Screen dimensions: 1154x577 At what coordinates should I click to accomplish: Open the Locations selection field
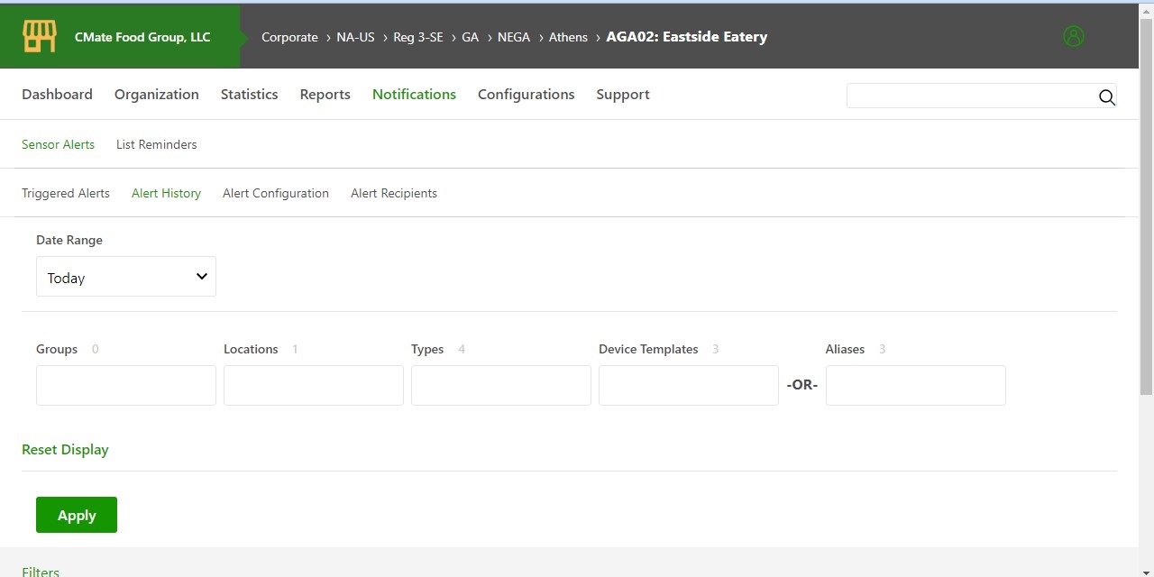point(313,385)
